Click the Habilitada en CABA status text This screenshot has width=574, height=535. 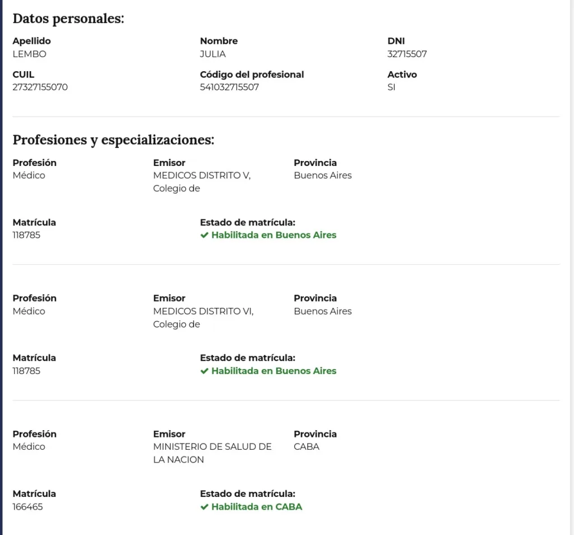(x=257, y=507)
